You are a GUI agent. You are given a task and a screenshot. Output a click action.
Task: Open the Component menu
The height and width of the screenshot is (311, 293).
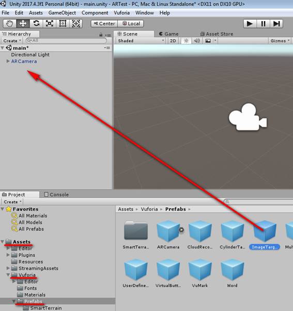(95, 13)
